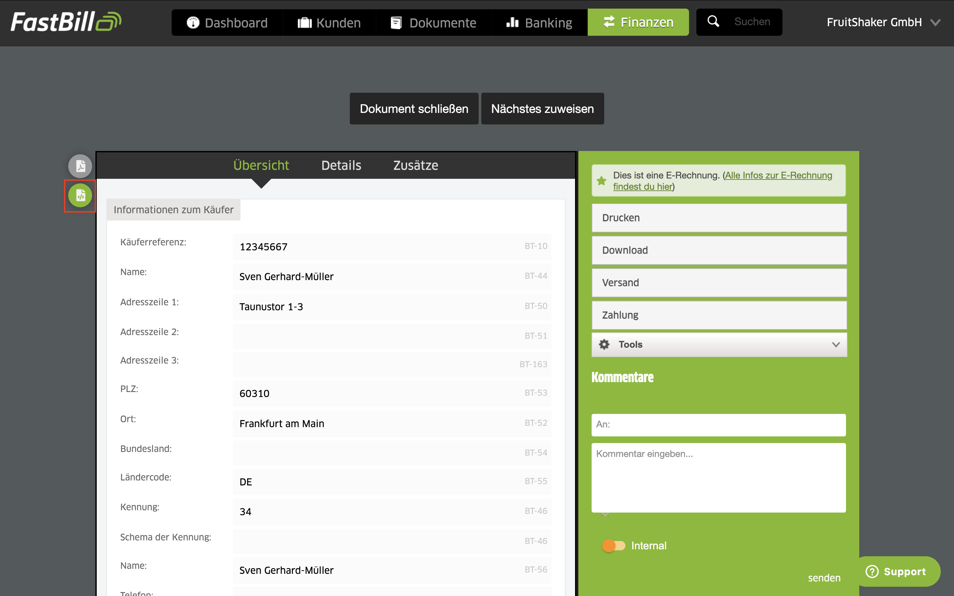Open the Details tab
954x596 pixels.
(341, 165)
